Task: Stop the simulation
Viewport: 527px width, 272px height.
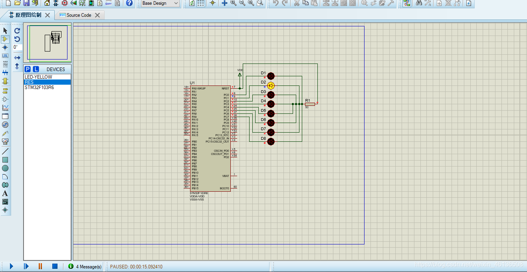Action: point(55,266)
